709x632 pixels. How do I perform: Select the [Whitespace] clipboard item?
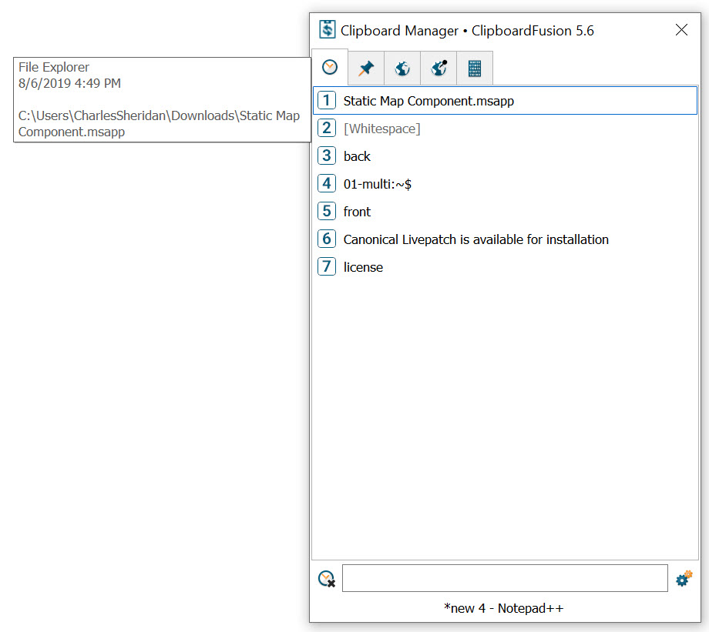pos(381,129)
